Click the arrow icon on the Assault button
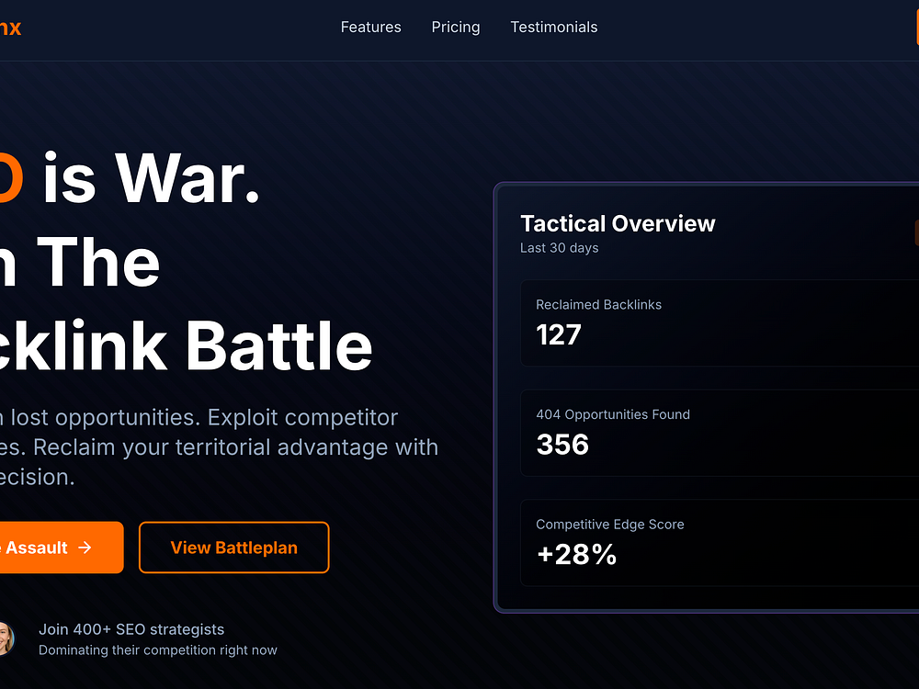This screenshot has height=689, width=919. tap(85, 548)
